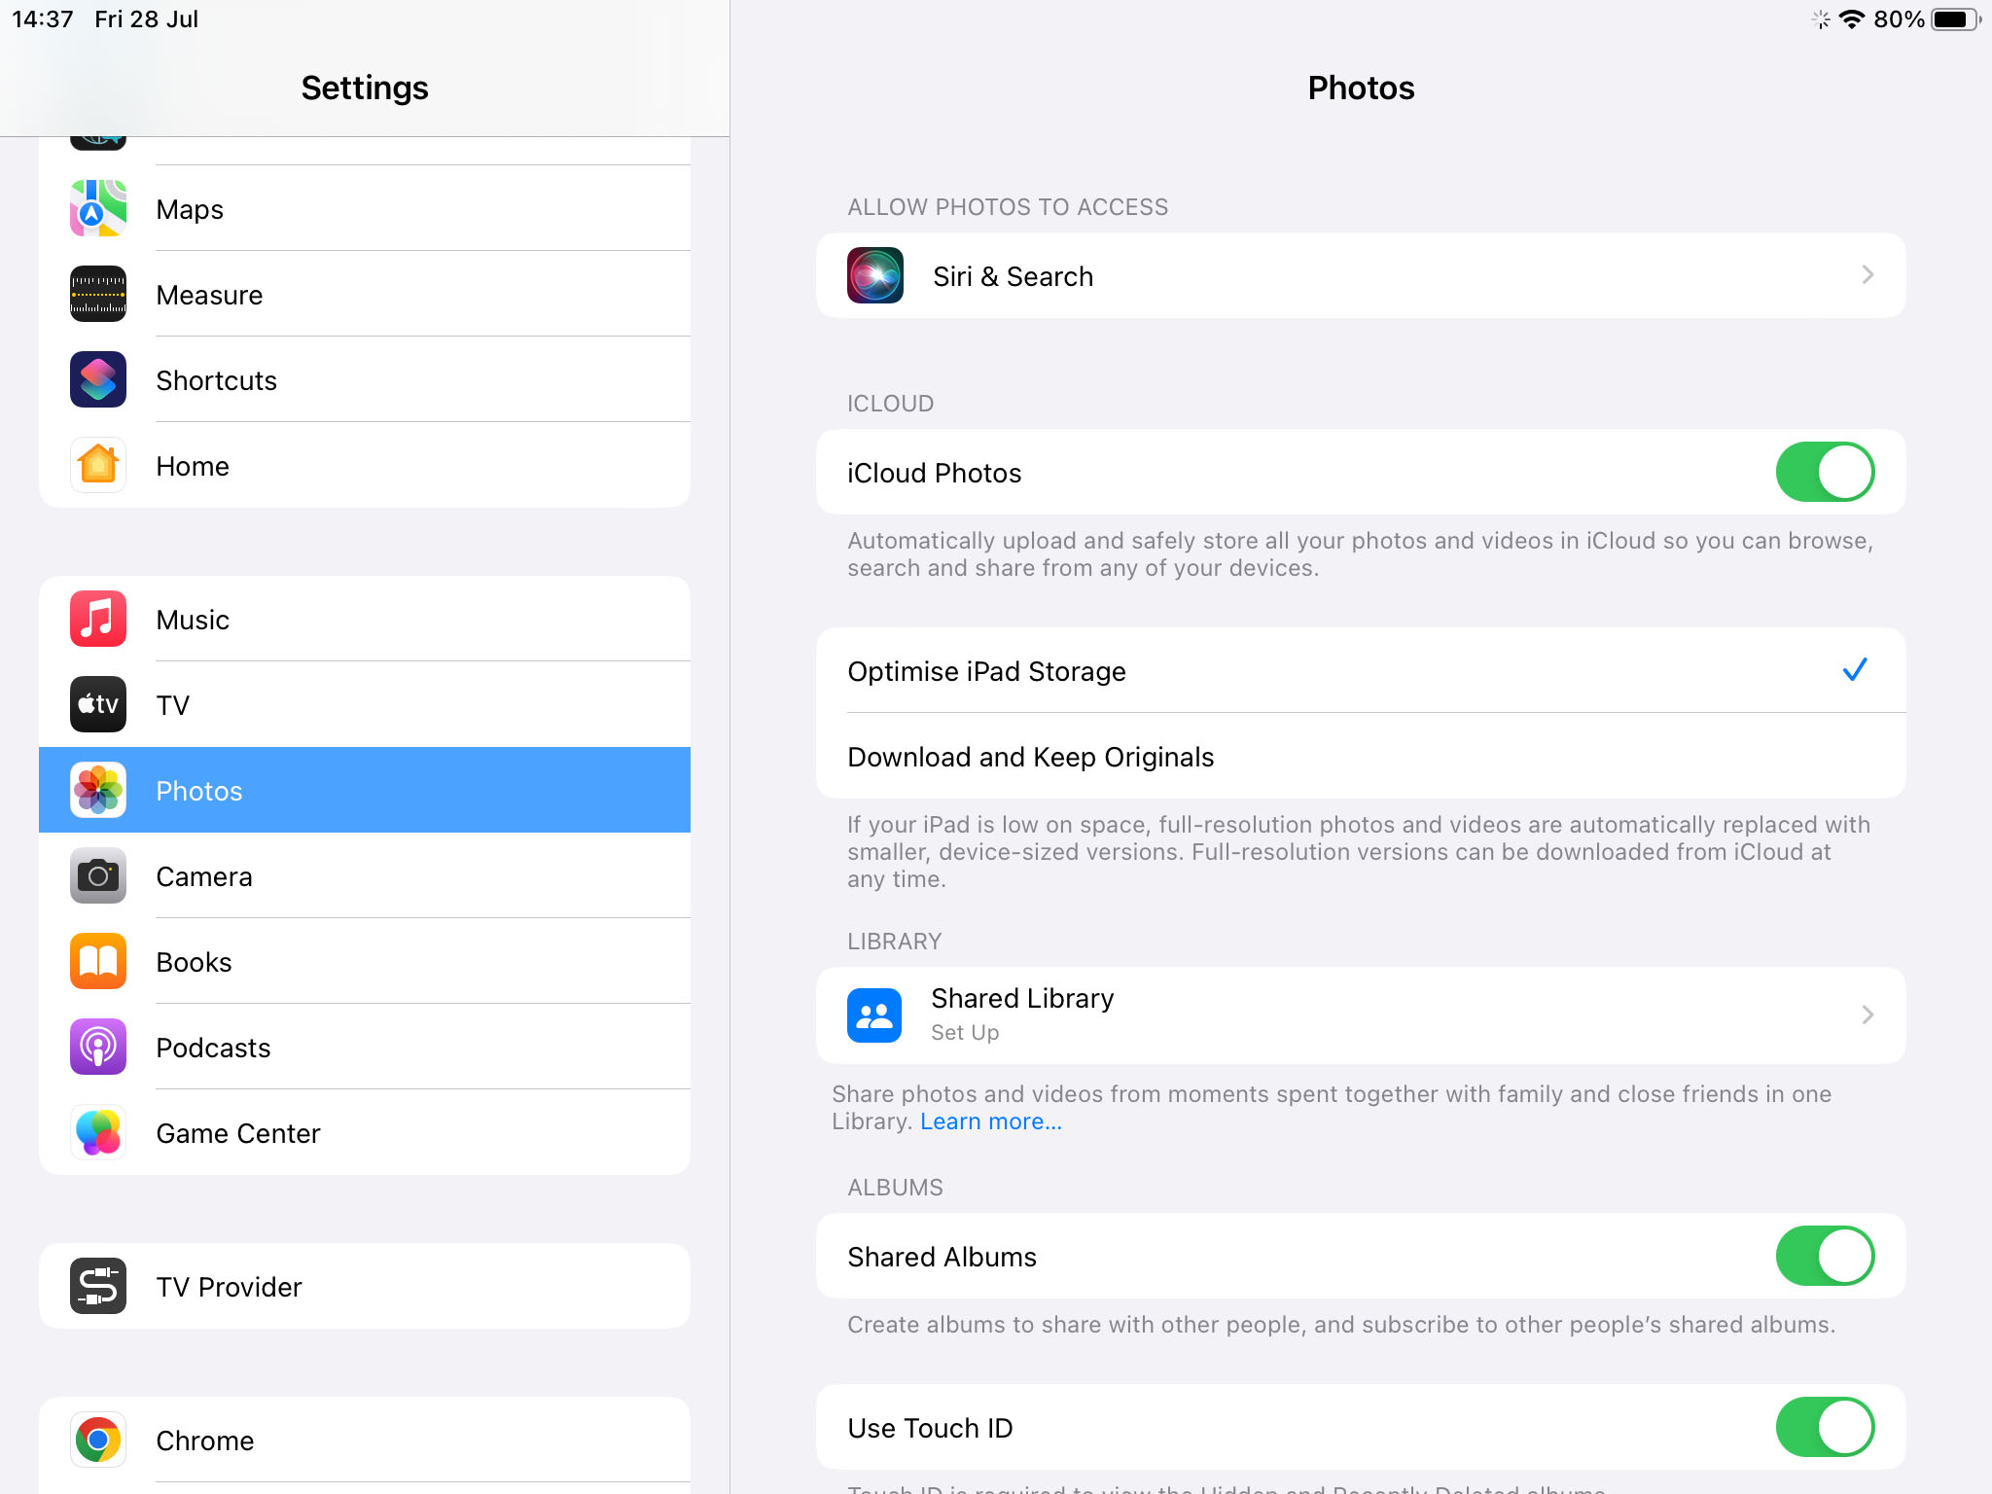The image size is (1992, 1494).
Task: Tap the battery status icon
Action: point(1955,19)
